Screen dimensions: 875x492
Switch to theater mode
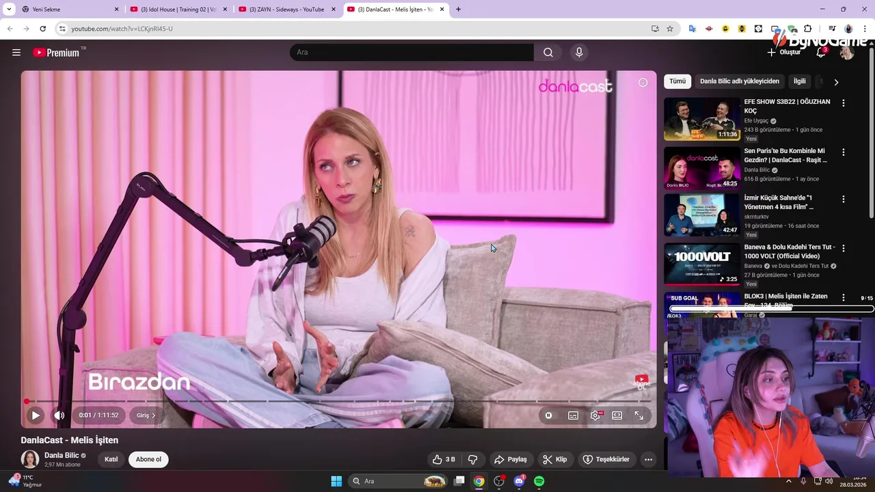tap(617, 415)
